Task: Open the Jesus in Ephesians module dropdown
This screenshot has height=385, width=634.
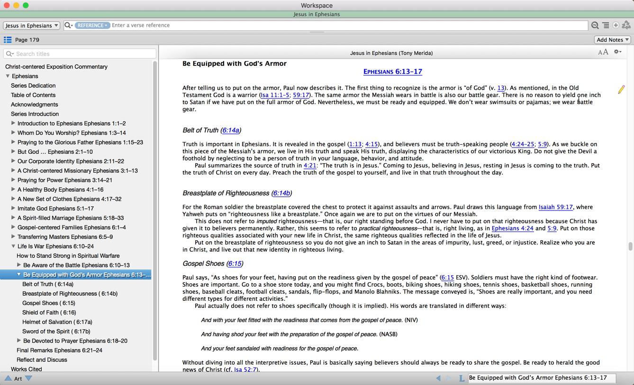Action: tap(32, 26)
